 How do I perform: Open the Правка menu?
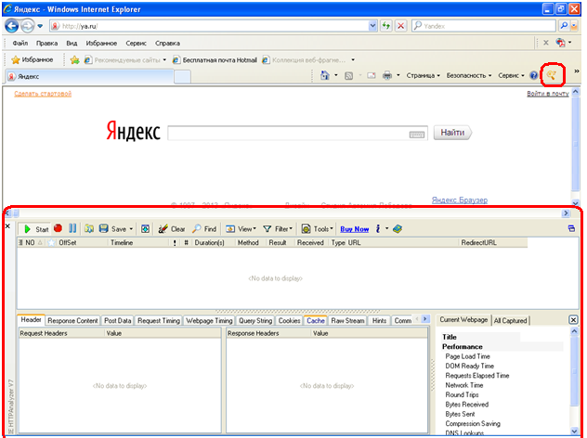point(46,44)
